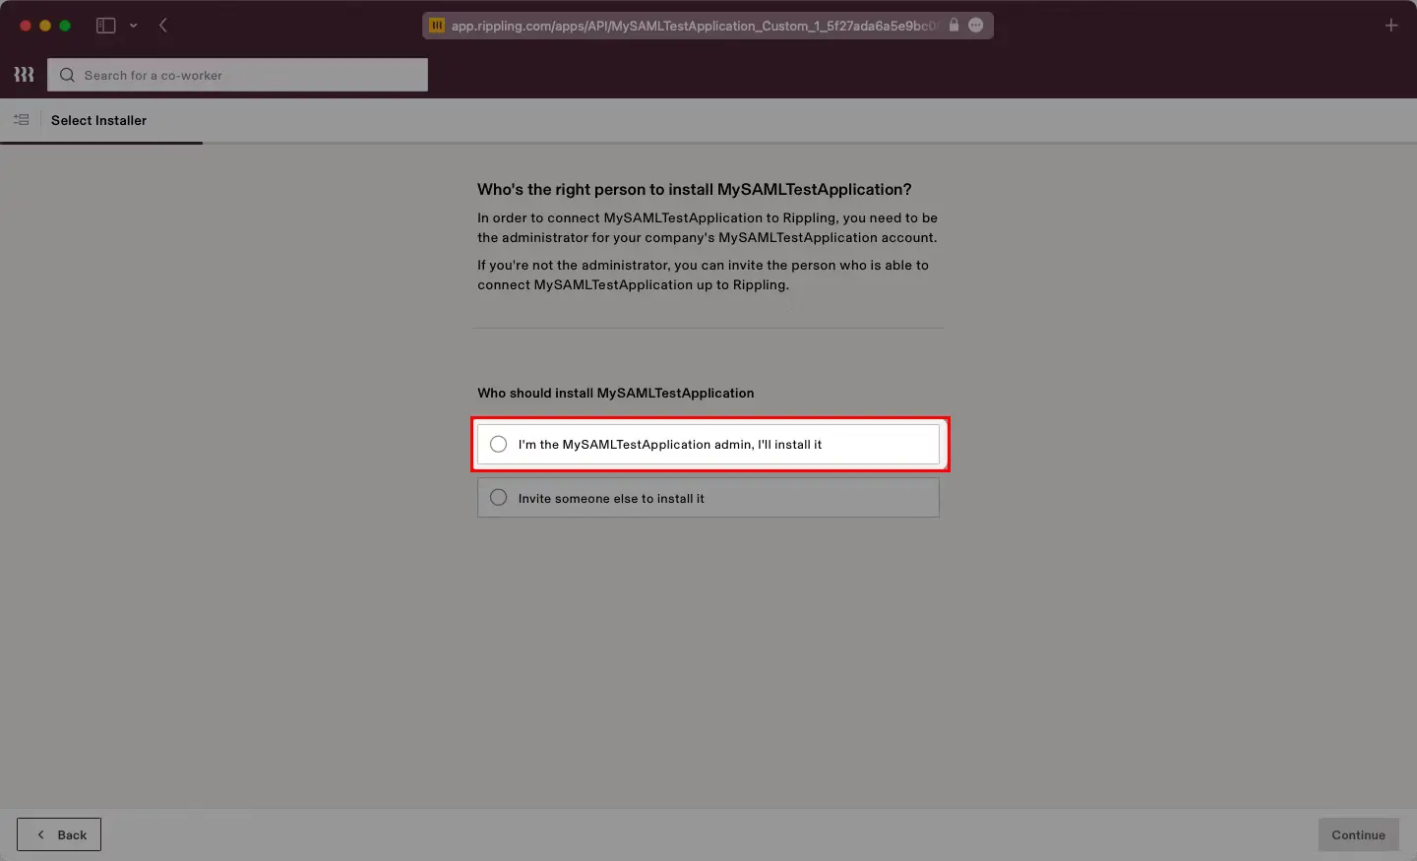Viewport: 1417px width, 861px height.
Task: Click the heading Who's the right person
Action: (x=694, y=189)
